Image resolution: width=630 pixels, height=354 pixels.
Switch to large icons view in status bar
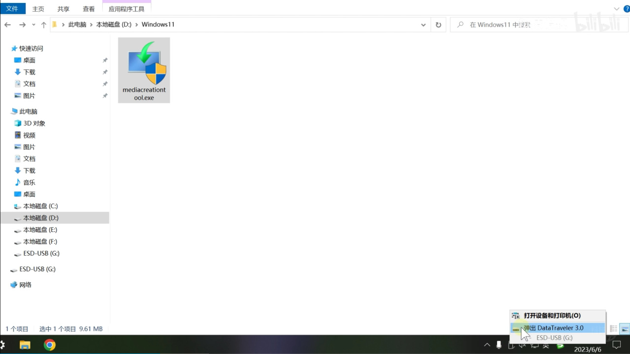pyautogui.click(x=625, y=329)
